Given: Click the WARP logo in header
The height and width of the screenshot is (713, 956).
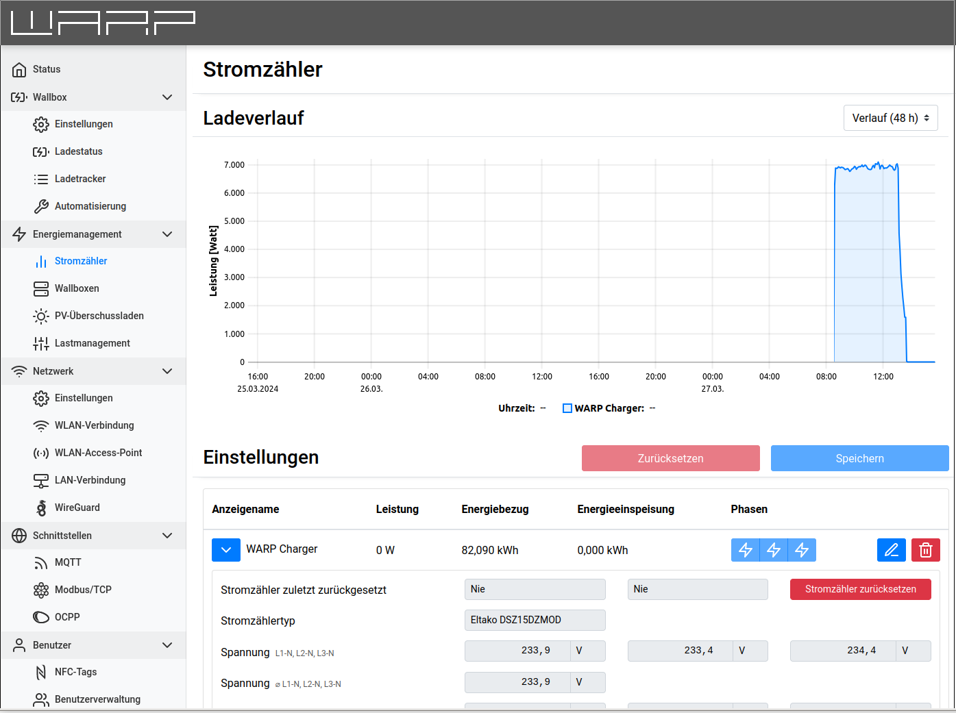Looking at the screenshot, I should [x=103, y=23].
